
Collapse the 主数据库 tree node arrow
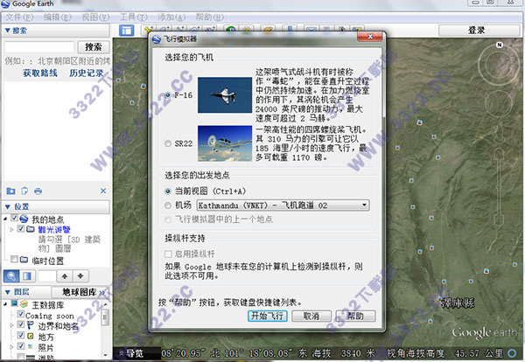5,304
